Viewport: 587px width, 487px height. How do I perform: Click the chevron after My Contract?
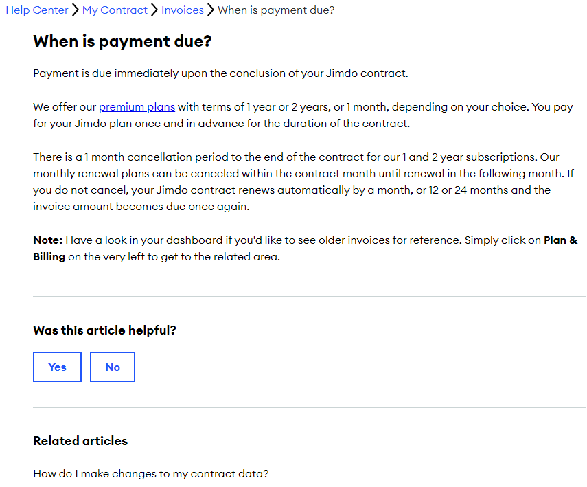154,10
